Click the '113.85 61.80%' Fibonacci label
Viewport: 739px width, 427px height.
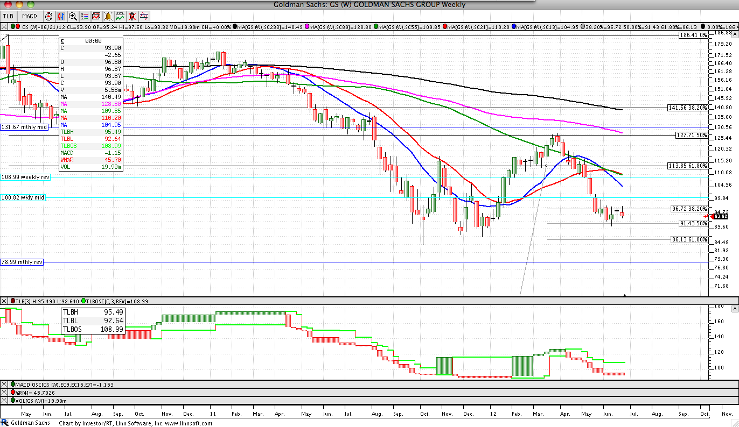pos(687,166)
